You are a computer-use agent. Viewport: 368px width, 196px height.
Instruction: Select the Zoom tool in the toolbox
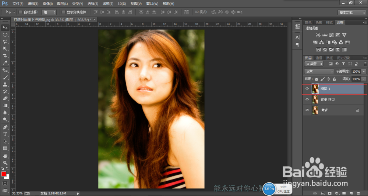[x=5, y=163]
